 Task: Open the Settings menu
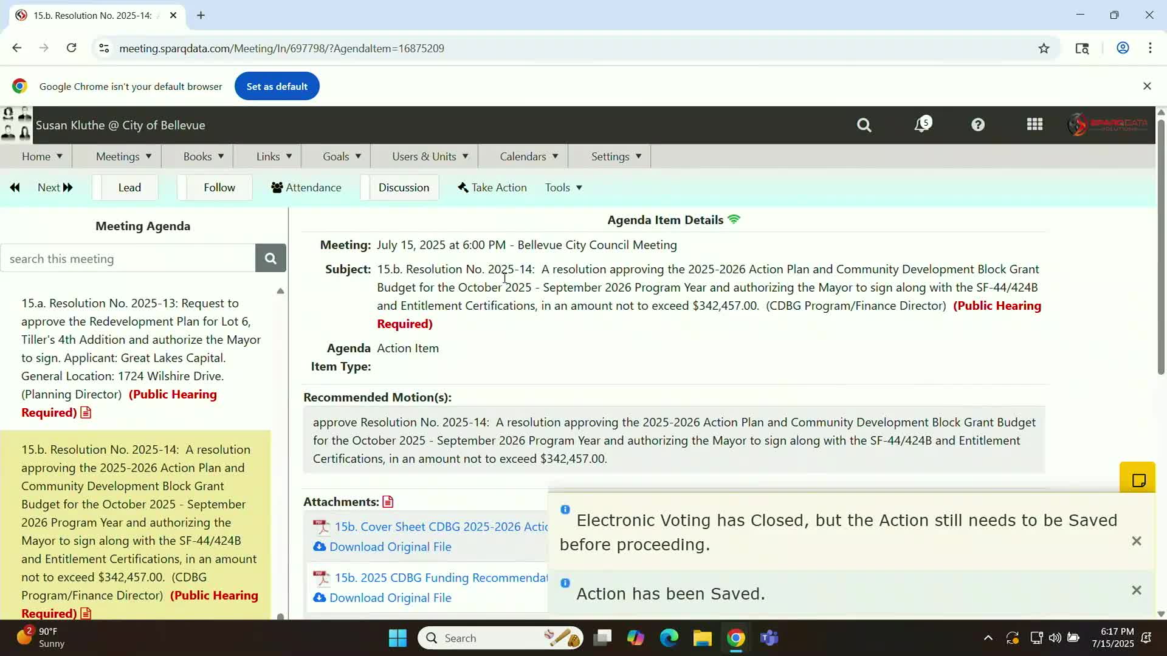coord(616,157)
